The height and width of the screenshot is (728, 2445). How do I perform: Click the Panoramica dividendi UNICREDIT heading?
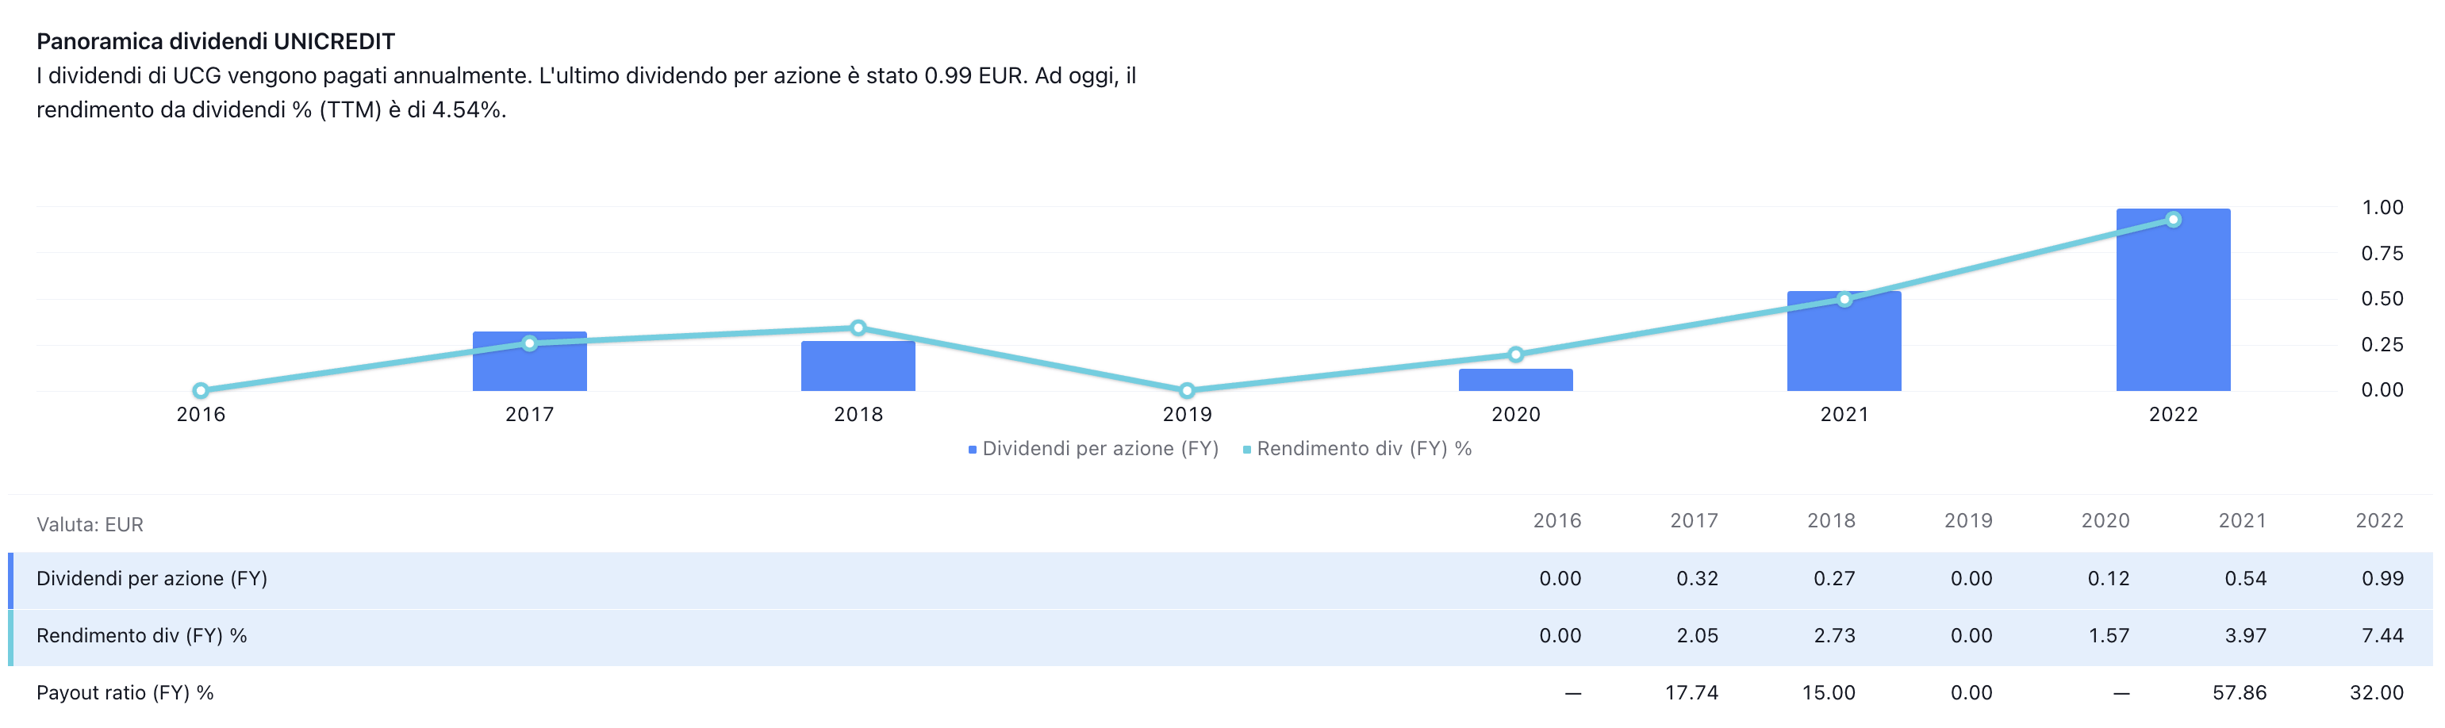(x=216, y=42)
